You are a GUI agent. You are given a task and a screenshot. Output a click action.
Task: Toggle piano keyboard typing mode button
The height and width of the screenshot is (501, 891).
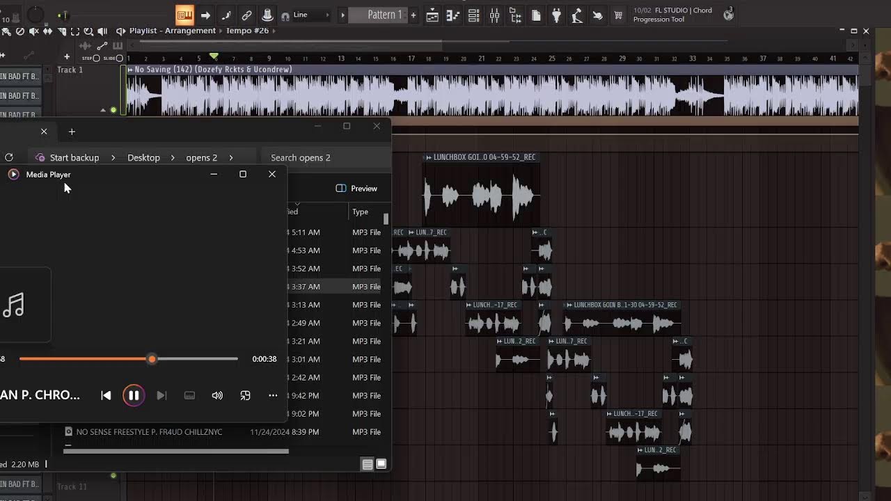[184, 15]
